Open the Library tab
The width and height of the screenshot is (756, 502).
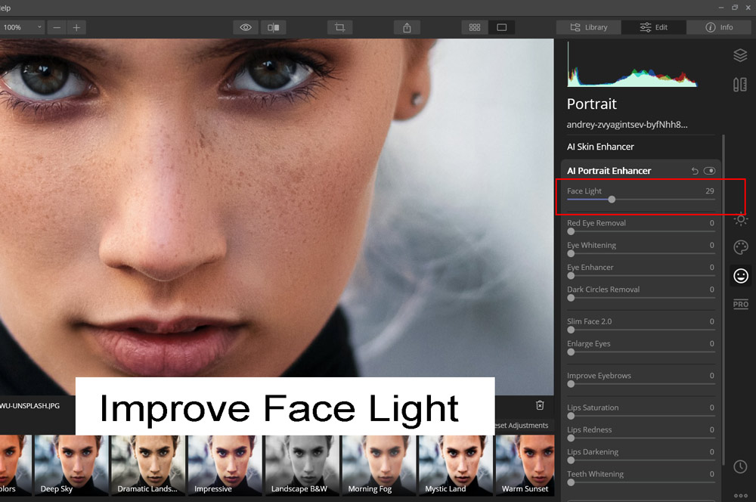click(x=589, y=27)
